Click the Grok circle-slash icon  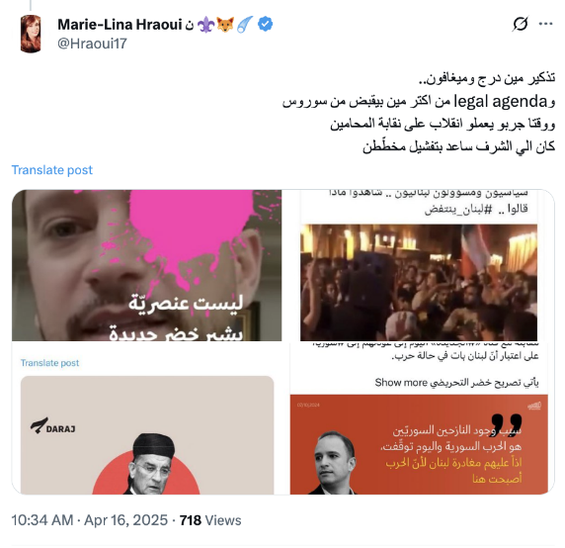520,24
